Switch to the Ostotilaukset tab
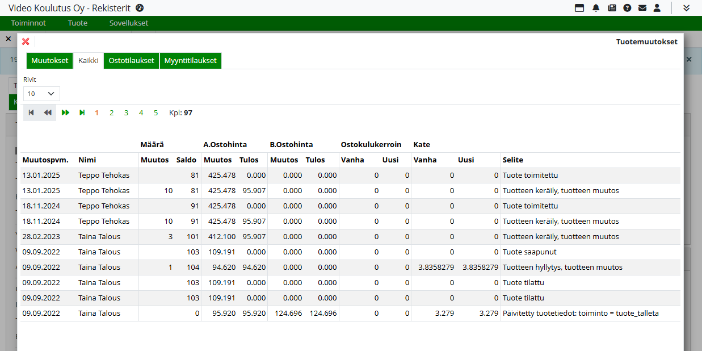 (131, 61)
